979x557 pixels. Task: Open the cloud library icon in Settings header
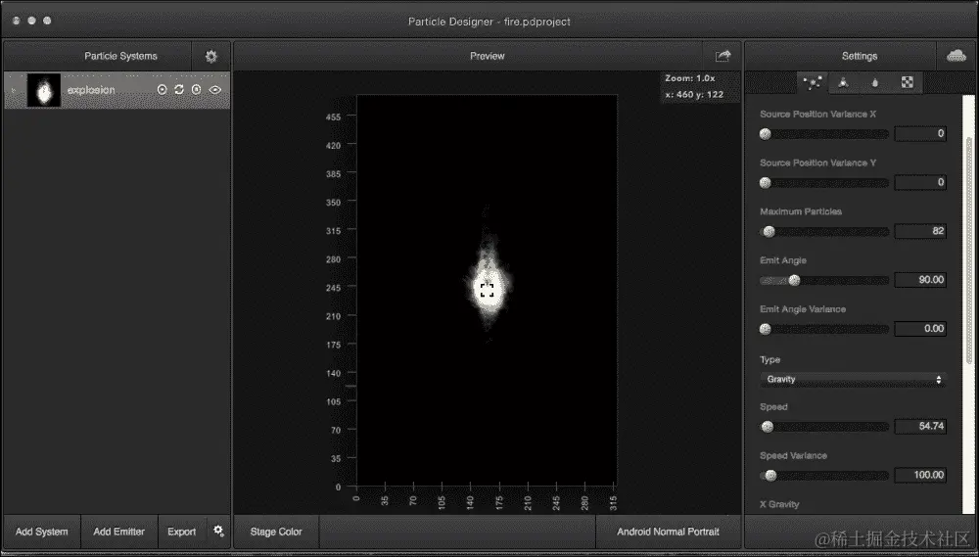click(956, 56)
